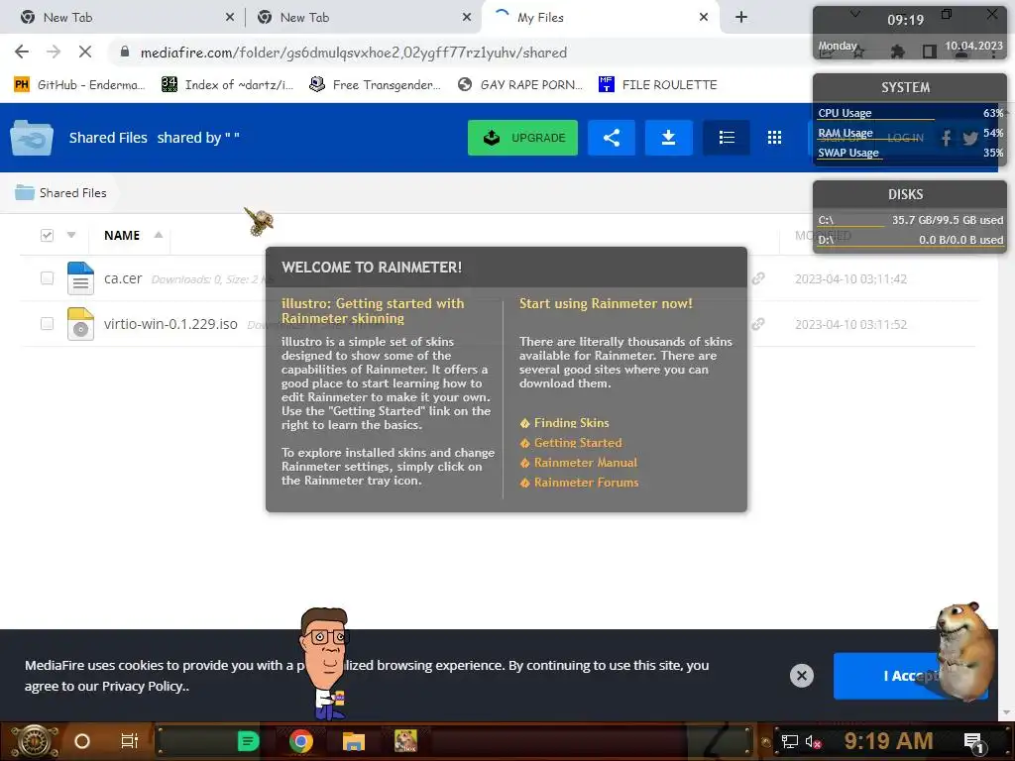Screen dimensions: 1015x761
Task: Toggle sort direction arrow next to NAME
Action: coord(158,235)
